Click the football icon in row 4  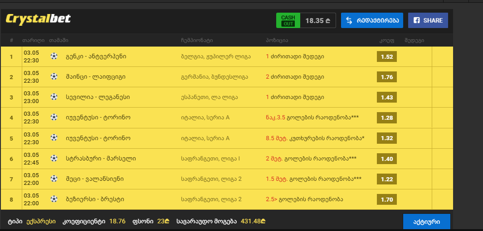click(54, 118)
